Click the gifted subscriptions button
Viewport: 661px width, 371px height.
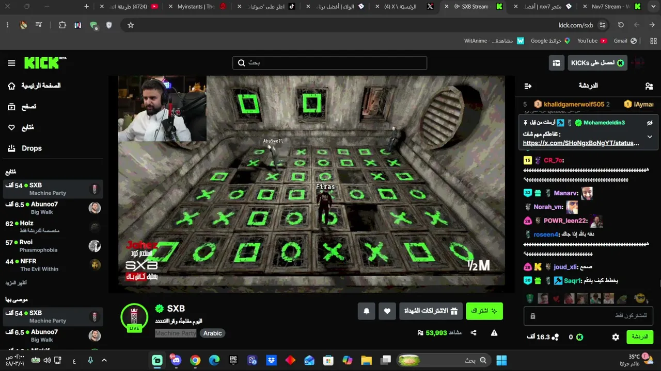click(431, 311)
